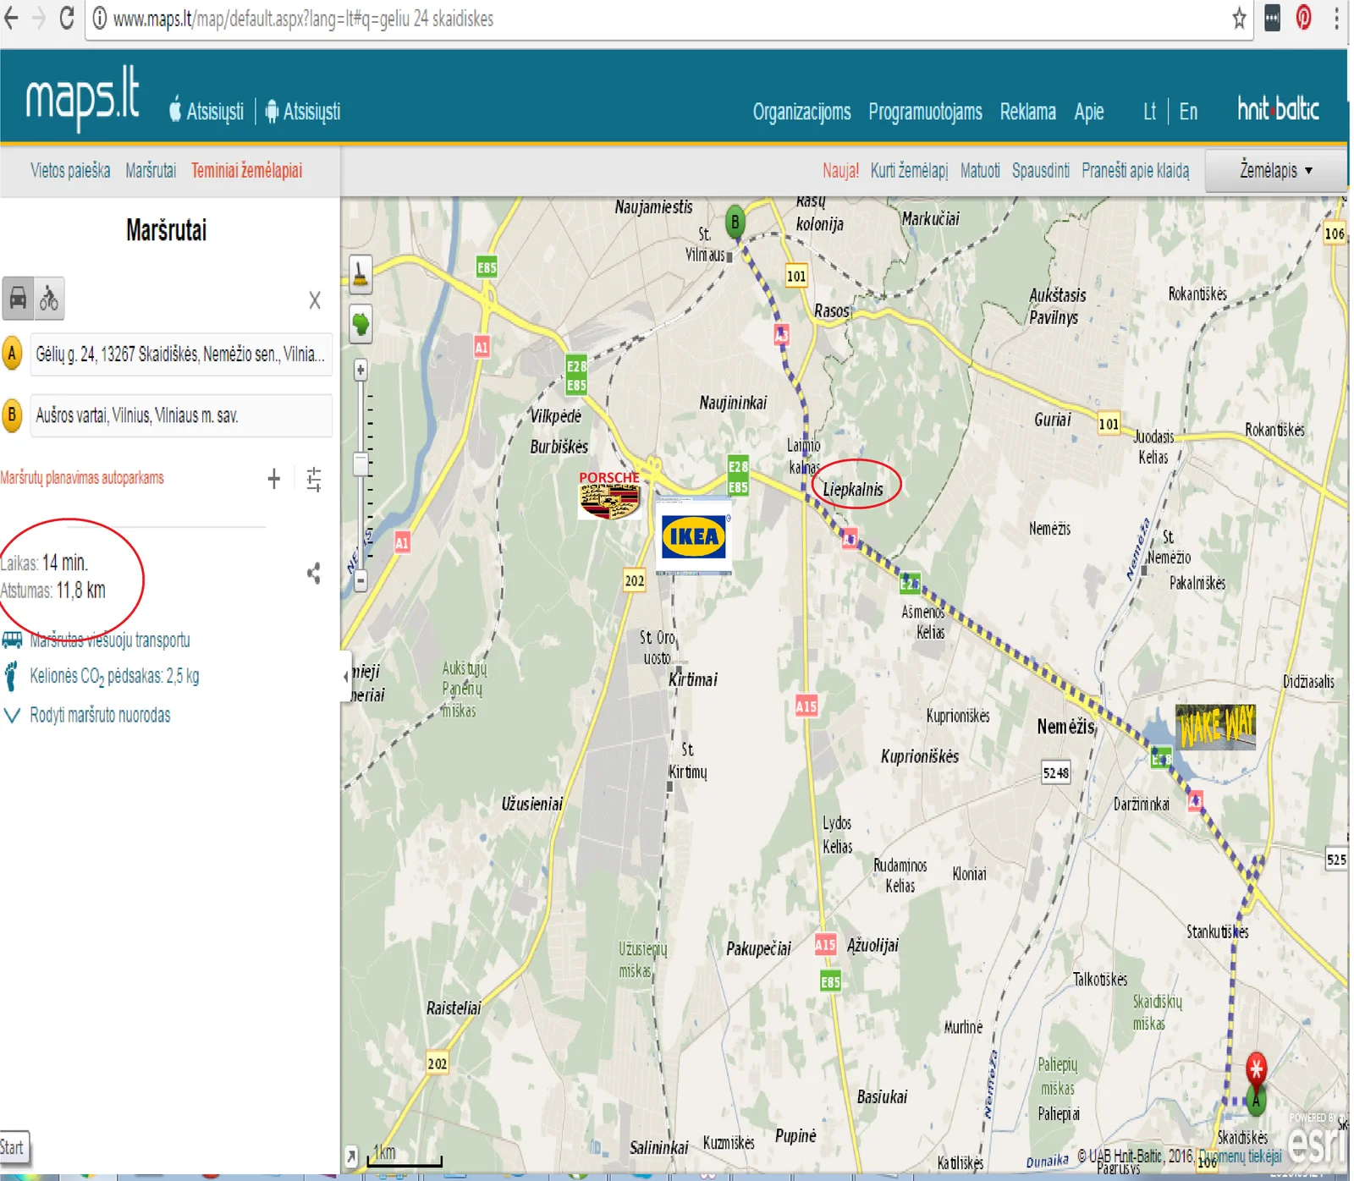Click the IKEA logo on map
The image size is (1354, 1181).
pos(693,536)
